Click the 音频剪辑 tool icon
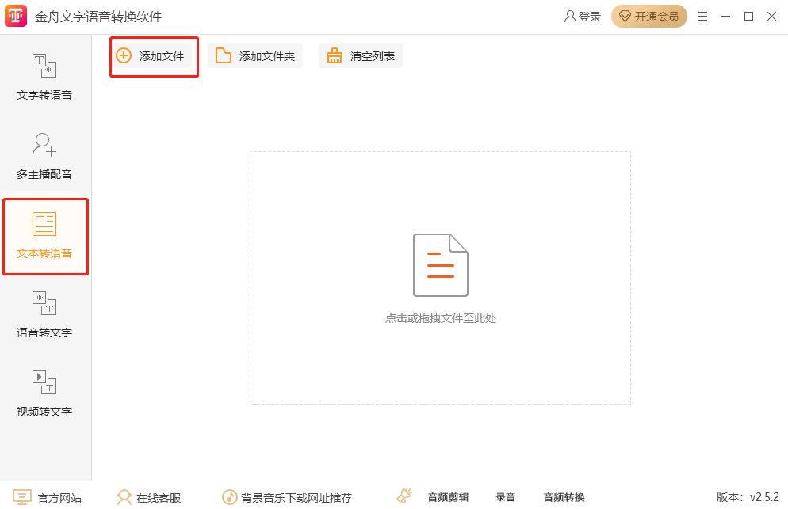The width and height of the screenshot is (788, 509). click(405, 496)
